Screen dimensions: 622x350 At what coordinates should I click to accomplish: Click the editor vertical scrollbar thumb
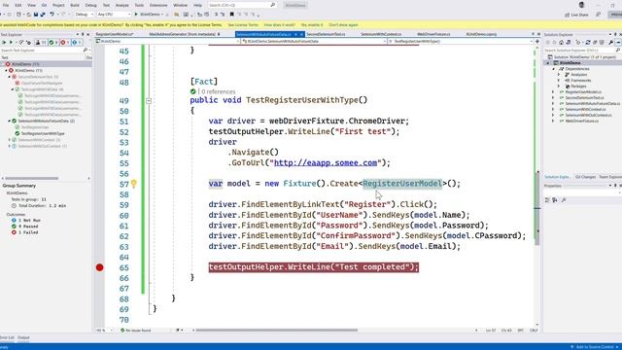[537, 207]
